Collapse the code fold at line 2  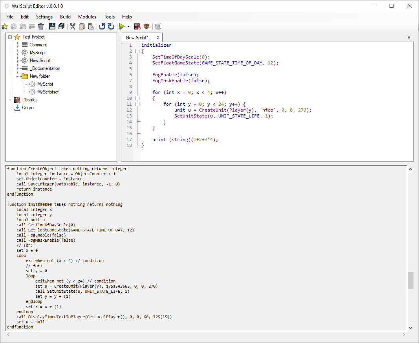(137, 51)
